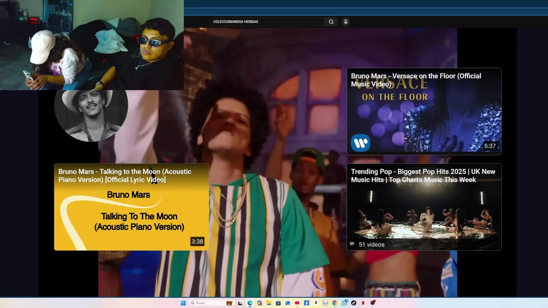The width and height of the screenshot is (548, 308).
Task: Open File Explorer from the taskbar
Action: [x=269, y=303]
